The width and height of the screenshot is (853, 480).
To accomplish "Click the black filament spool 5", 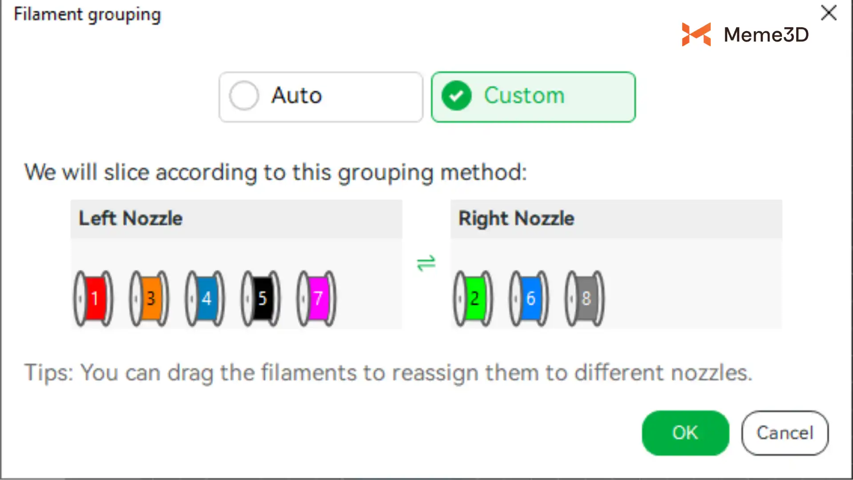I will [x=261, y=298].
